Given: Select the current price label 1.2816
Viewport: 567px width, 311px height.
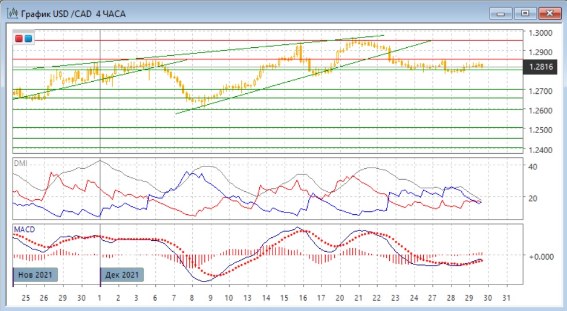Looking at the screenshot, I should (x=541, y=67).
